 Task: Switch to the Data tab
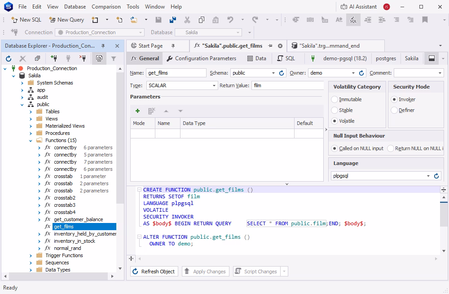pos(256,58)
